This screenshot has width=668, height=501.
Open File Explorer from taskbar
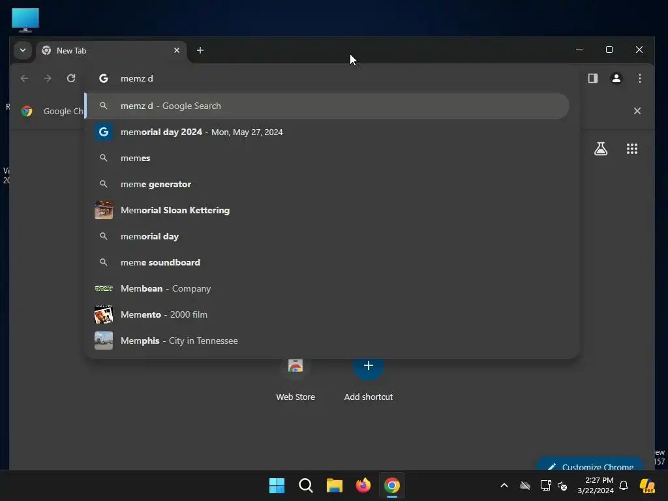[335, 485]
